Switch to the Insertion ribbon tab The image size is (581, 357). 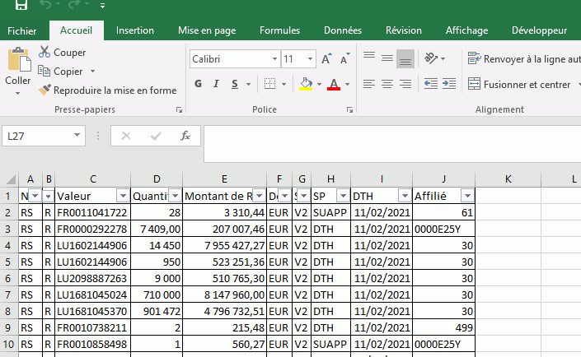point(134,30)
